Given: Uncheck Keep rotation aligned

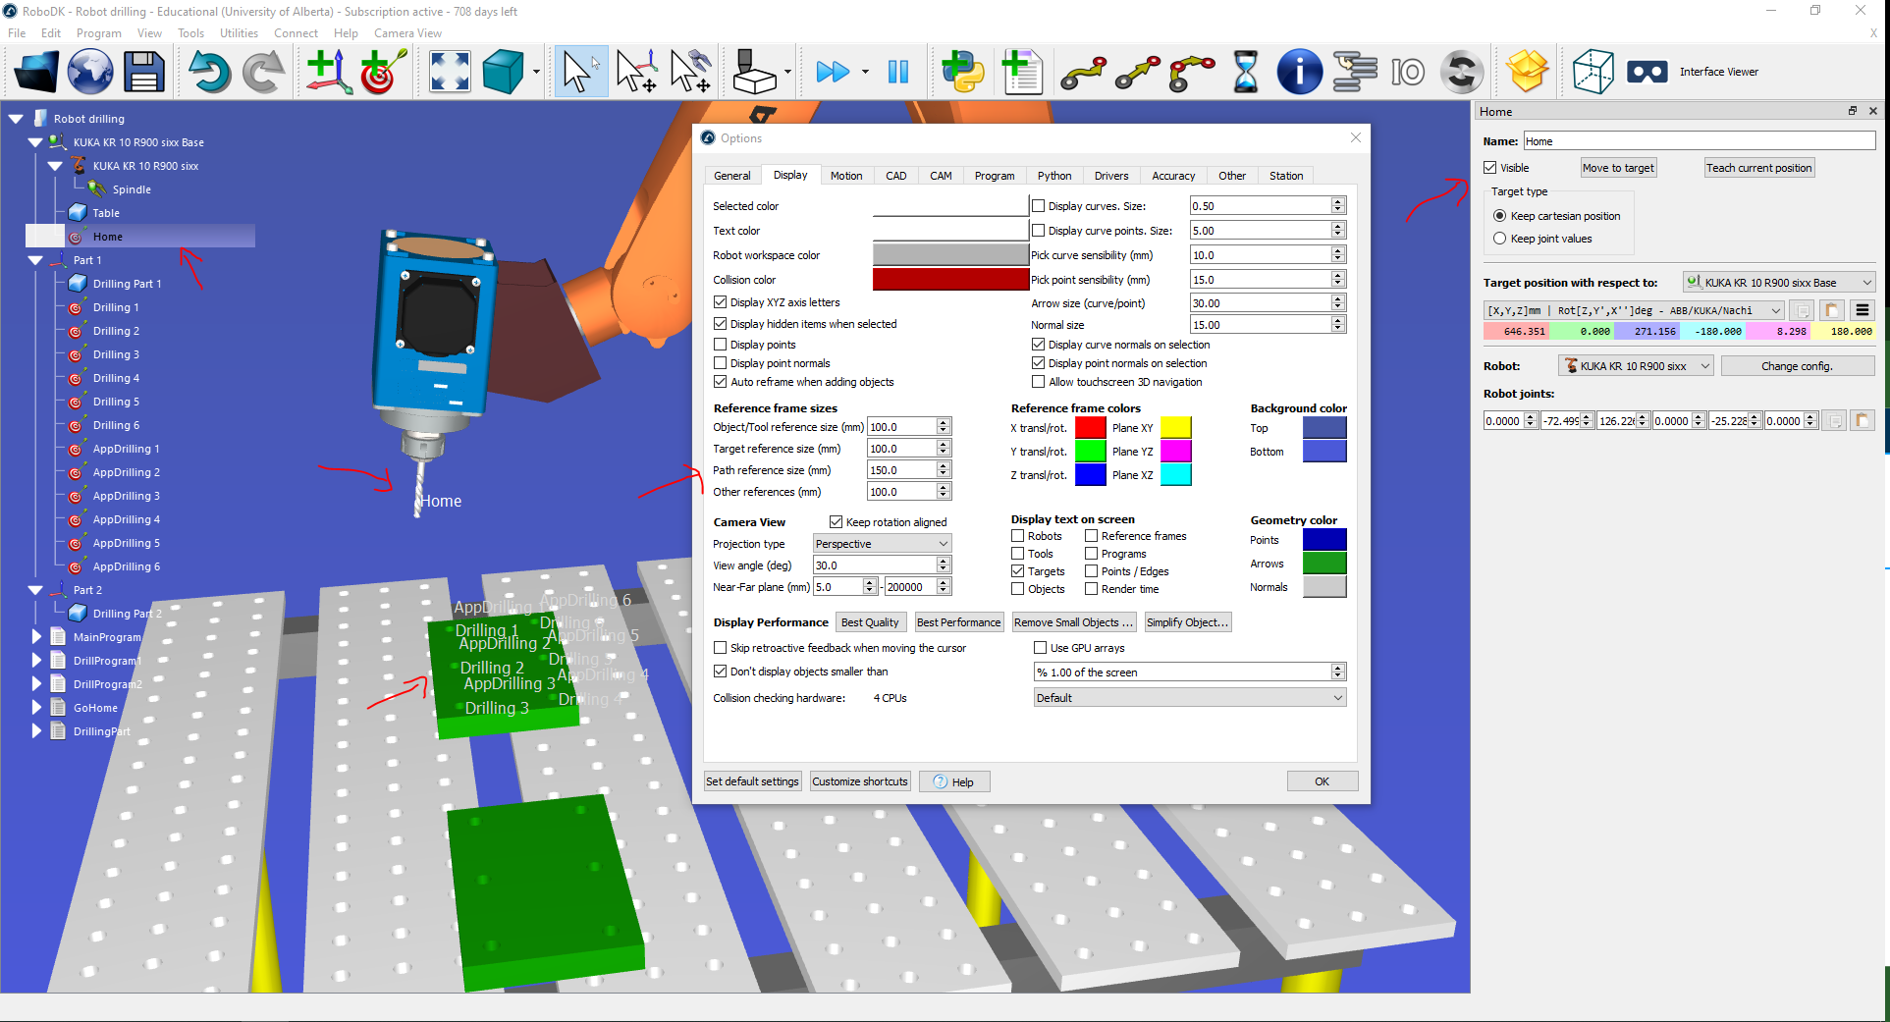Looking at the screenshot, I should tap(837, 522).
